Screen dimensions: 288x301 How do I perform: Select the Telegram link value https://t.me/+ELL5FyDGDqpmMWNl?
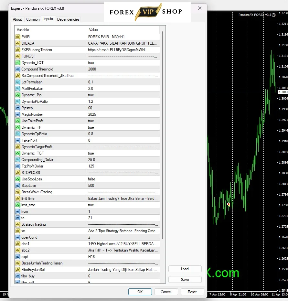click(x=123, y=50)
